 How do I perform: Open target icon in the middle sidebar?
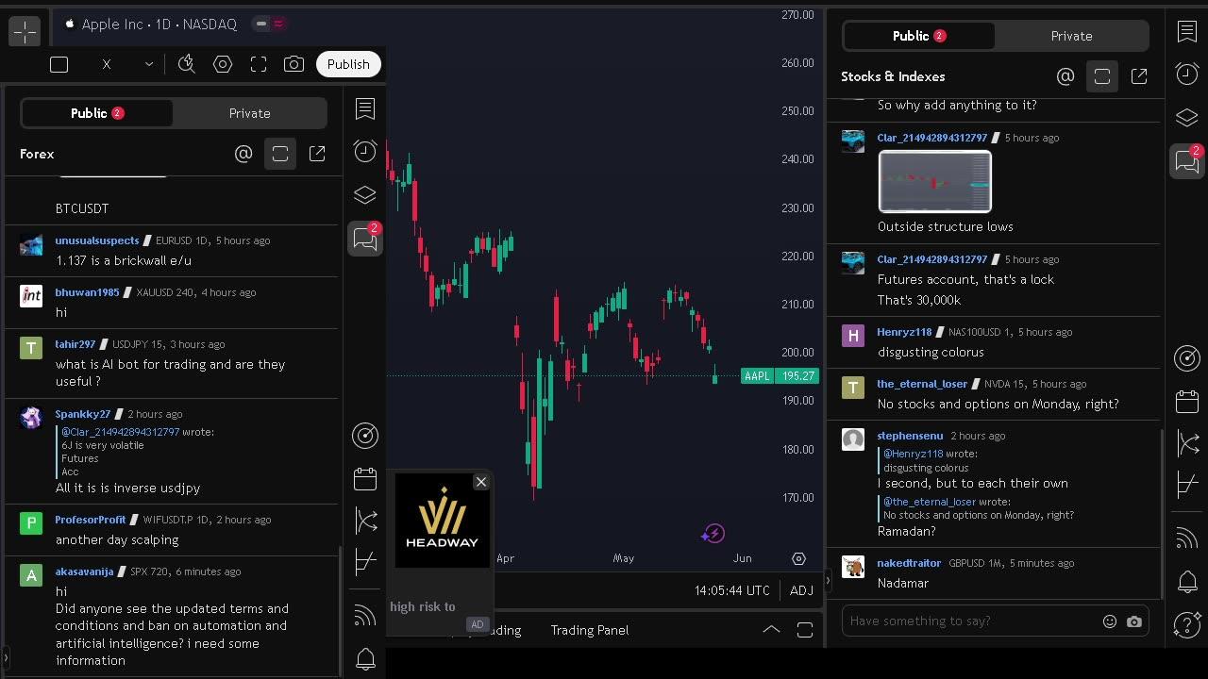point(365,435)
